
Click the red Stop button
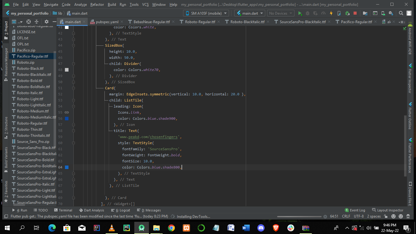[355, 13]
